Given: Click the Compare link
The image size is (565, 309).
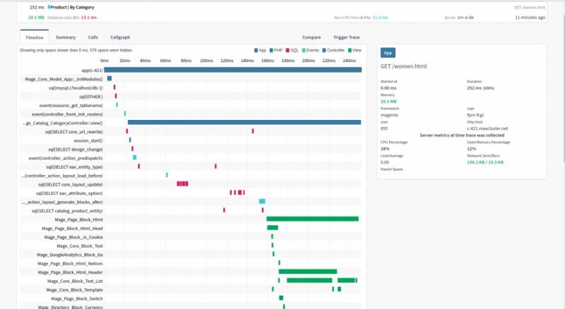Looking at the screenshot, I should 311,37.
